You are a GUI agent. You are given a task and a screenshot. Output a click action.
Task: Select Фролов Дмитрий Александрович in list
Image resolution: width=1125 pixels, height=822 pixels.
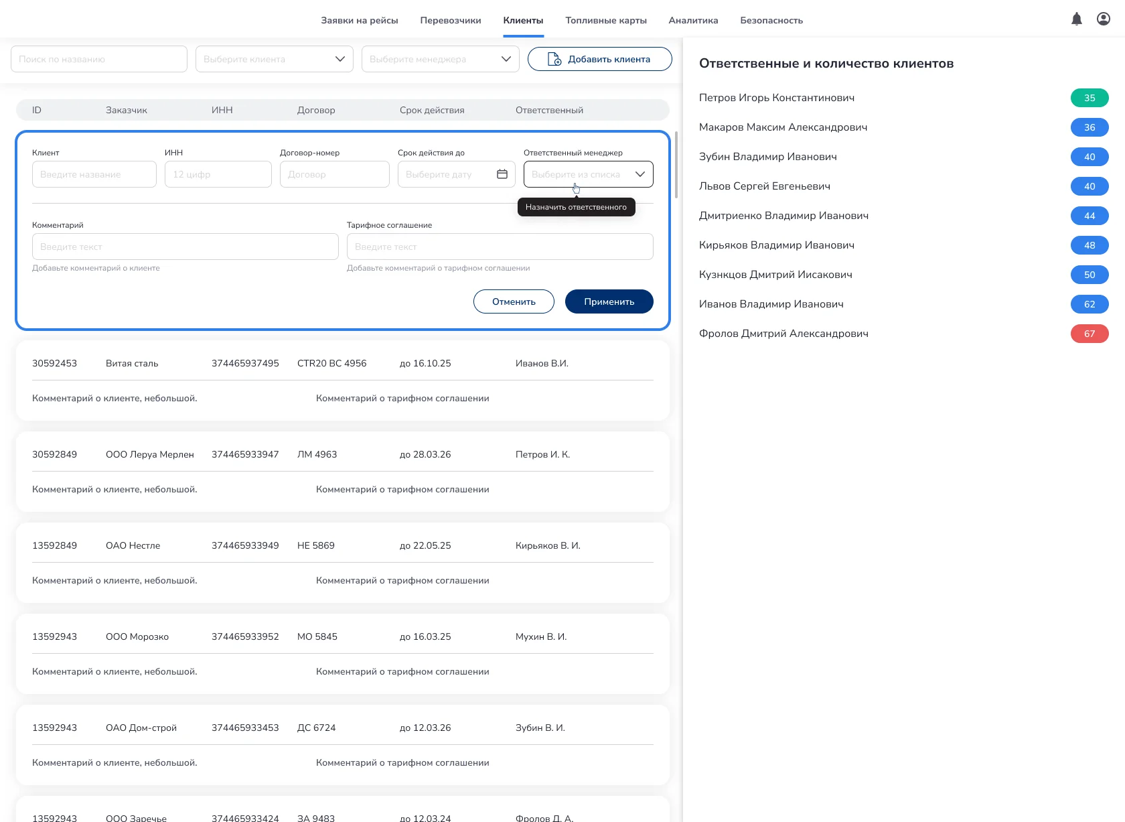[x=783, y=334]
